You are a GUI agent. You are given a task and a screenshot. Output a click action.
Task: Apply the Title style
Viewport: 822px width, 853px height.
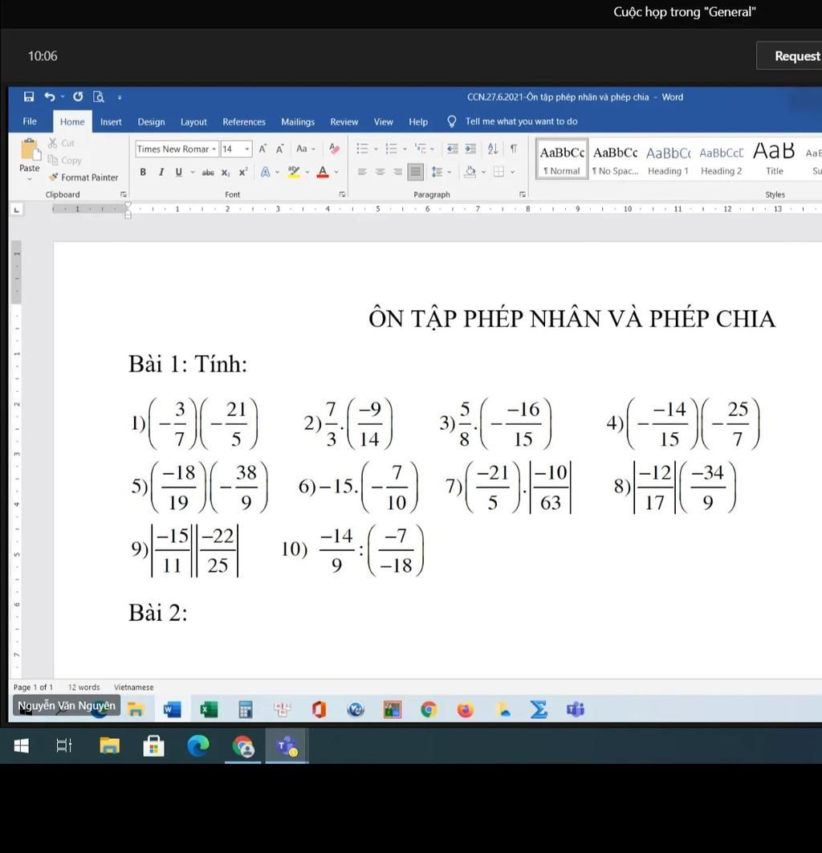774,159
